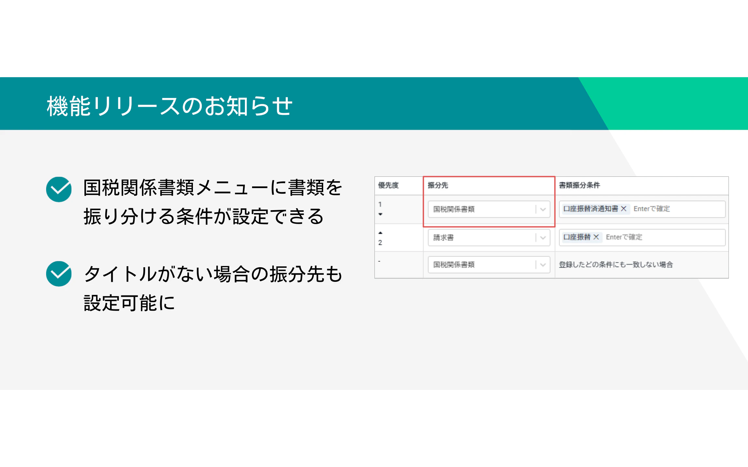Click teal checkmark beside タイトルがない場合 bullet
Screen dimensions: 748x467
pyautogui.click(x=59, y=274)
